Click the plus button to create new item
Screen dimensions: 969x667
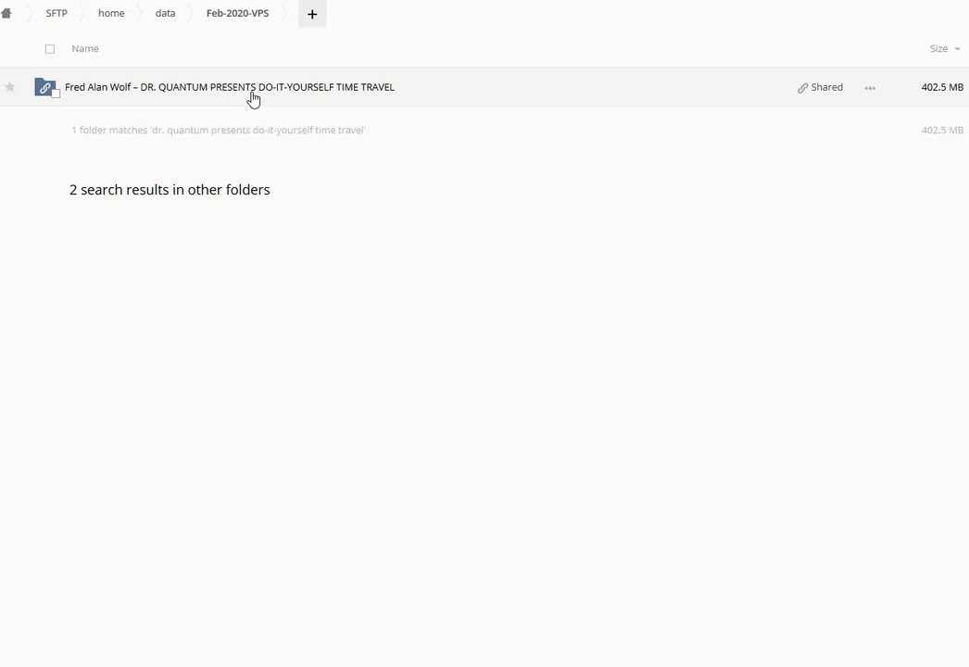point(312,14)
